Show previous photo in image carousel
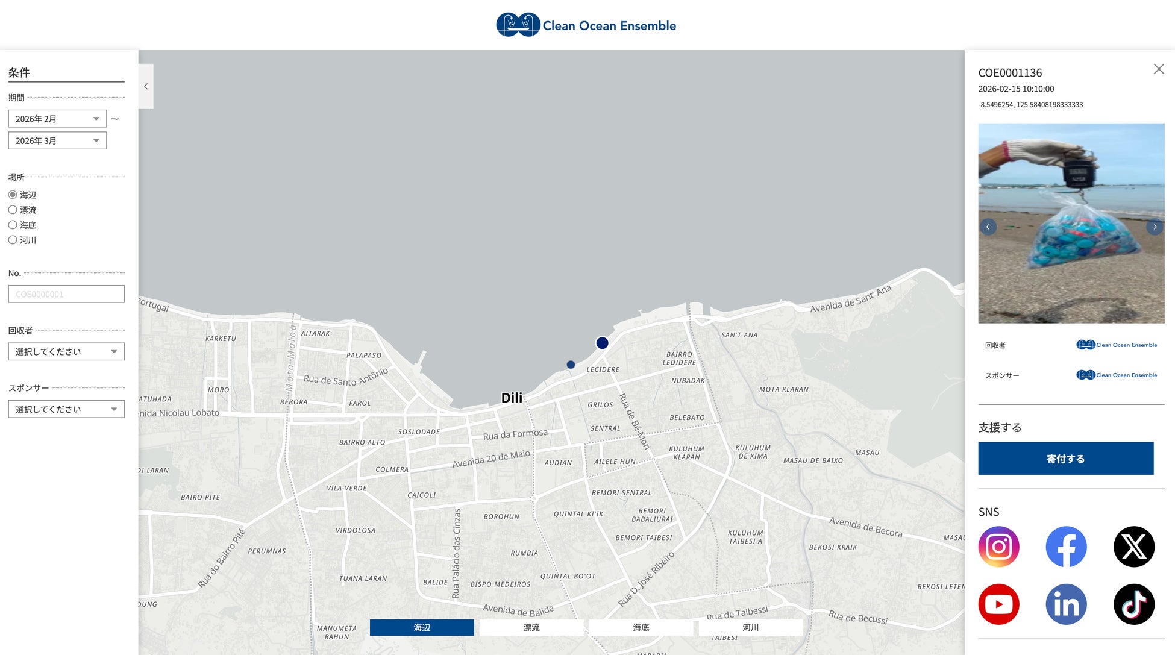1175x655 pixels. [988, 227]
